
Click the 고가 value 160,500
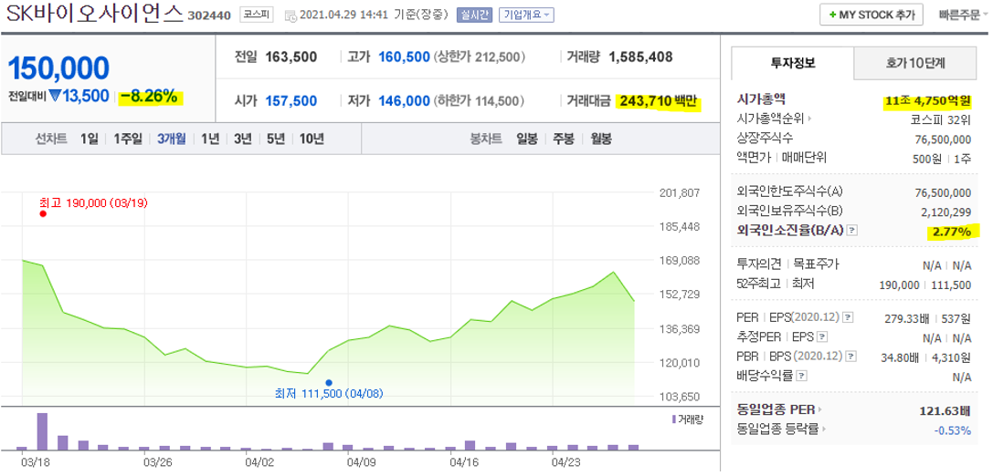coord(404,57)
